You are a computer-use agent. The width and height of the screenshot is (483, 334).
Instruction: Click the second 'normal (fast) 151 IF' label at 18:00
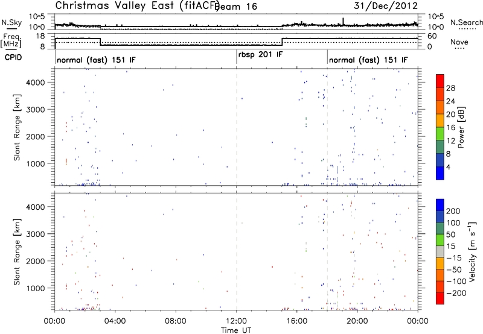pos(368,60)
